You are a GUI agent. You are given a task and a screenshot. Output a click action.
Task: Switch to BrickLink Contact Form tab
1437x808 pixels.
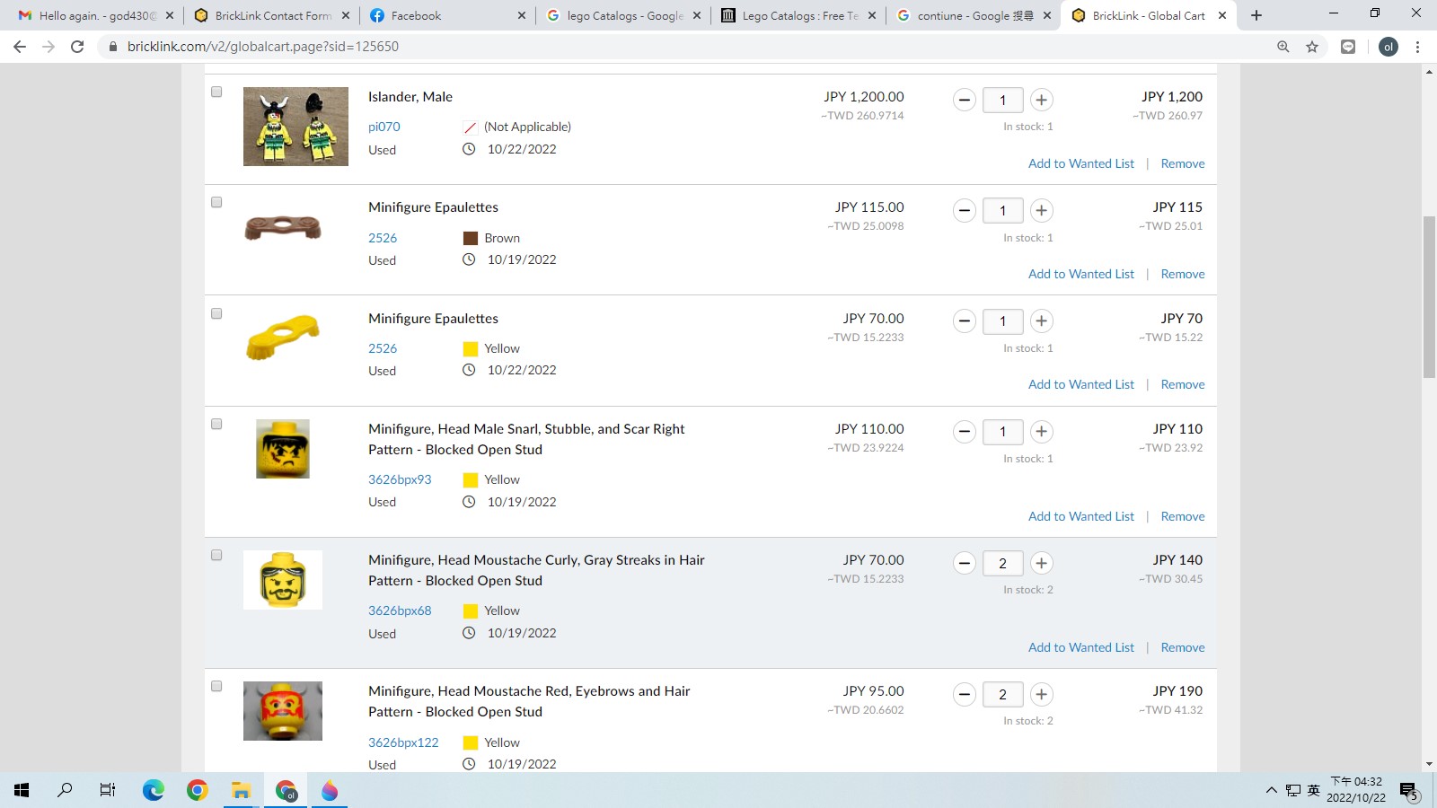(x=271, y=15)
